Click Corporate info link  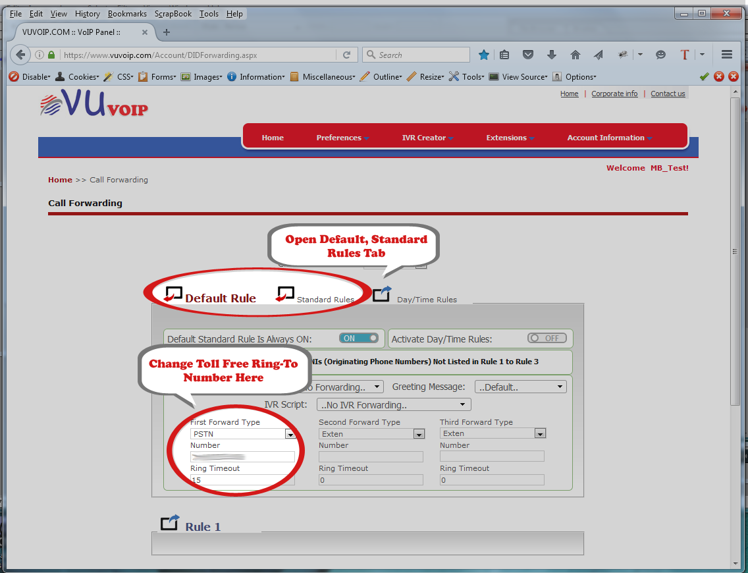click(x=614, y=94)
